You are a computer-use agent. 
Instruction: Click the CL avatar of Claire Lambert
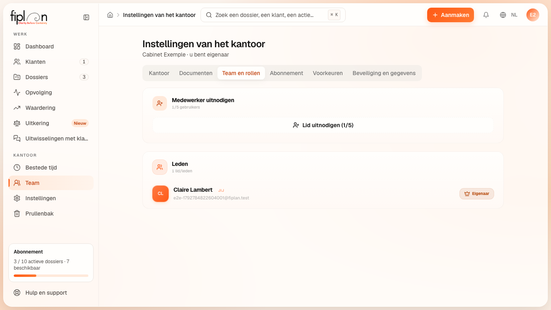(x=161, y=194)
